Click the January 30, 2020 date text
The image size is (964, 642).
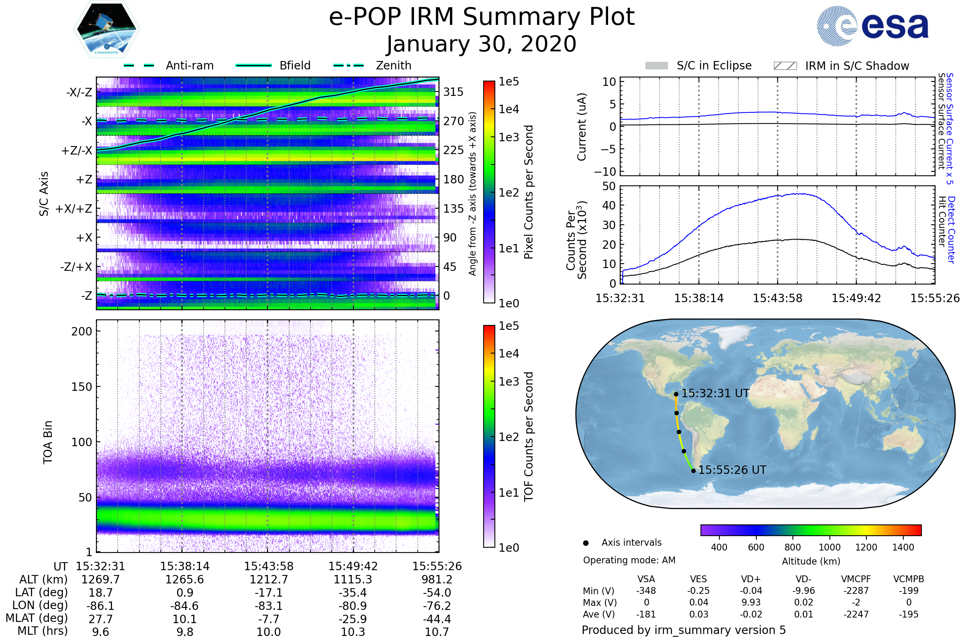point(482,44)
